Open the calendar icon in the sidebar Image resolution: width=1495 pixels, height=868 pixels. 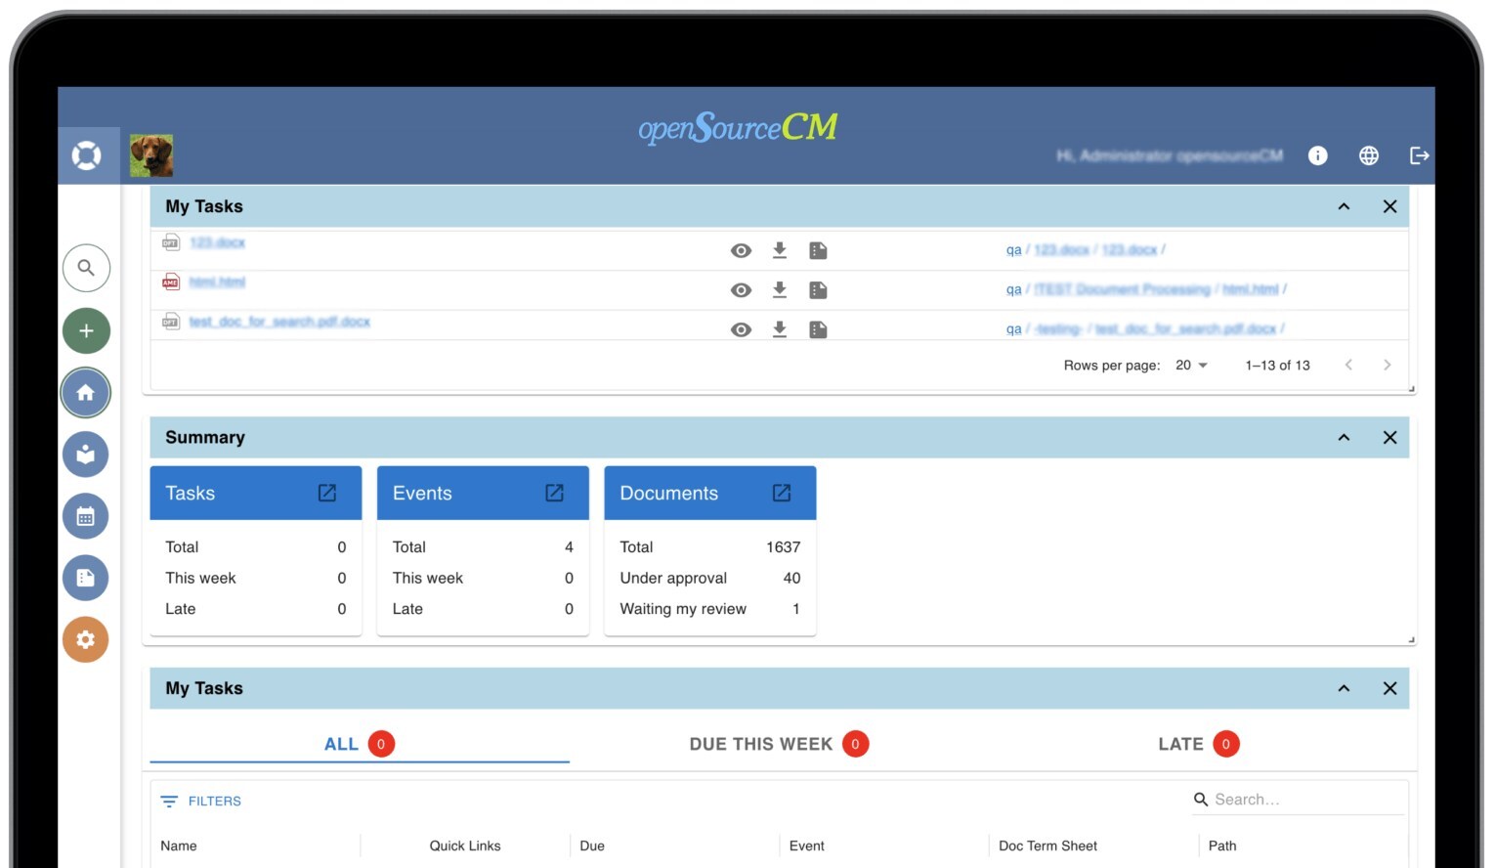coord(86,516)
